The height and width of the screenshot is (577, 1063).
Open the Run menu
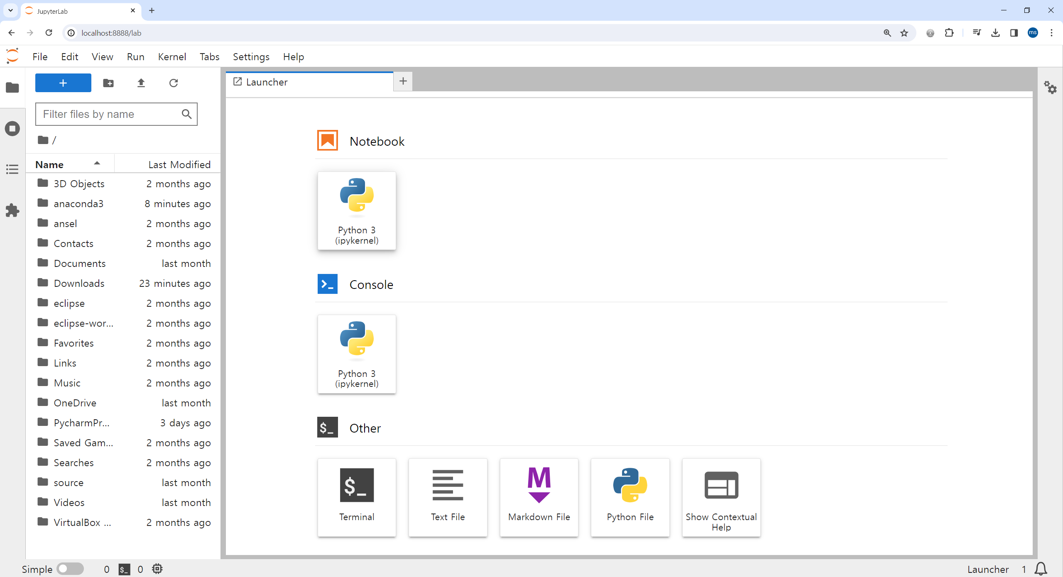coord(135,56)
